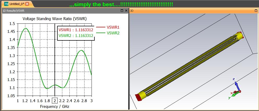
Task: Click the wave icon on the Untitled_0 tab
Action: (x=6, y=4)
